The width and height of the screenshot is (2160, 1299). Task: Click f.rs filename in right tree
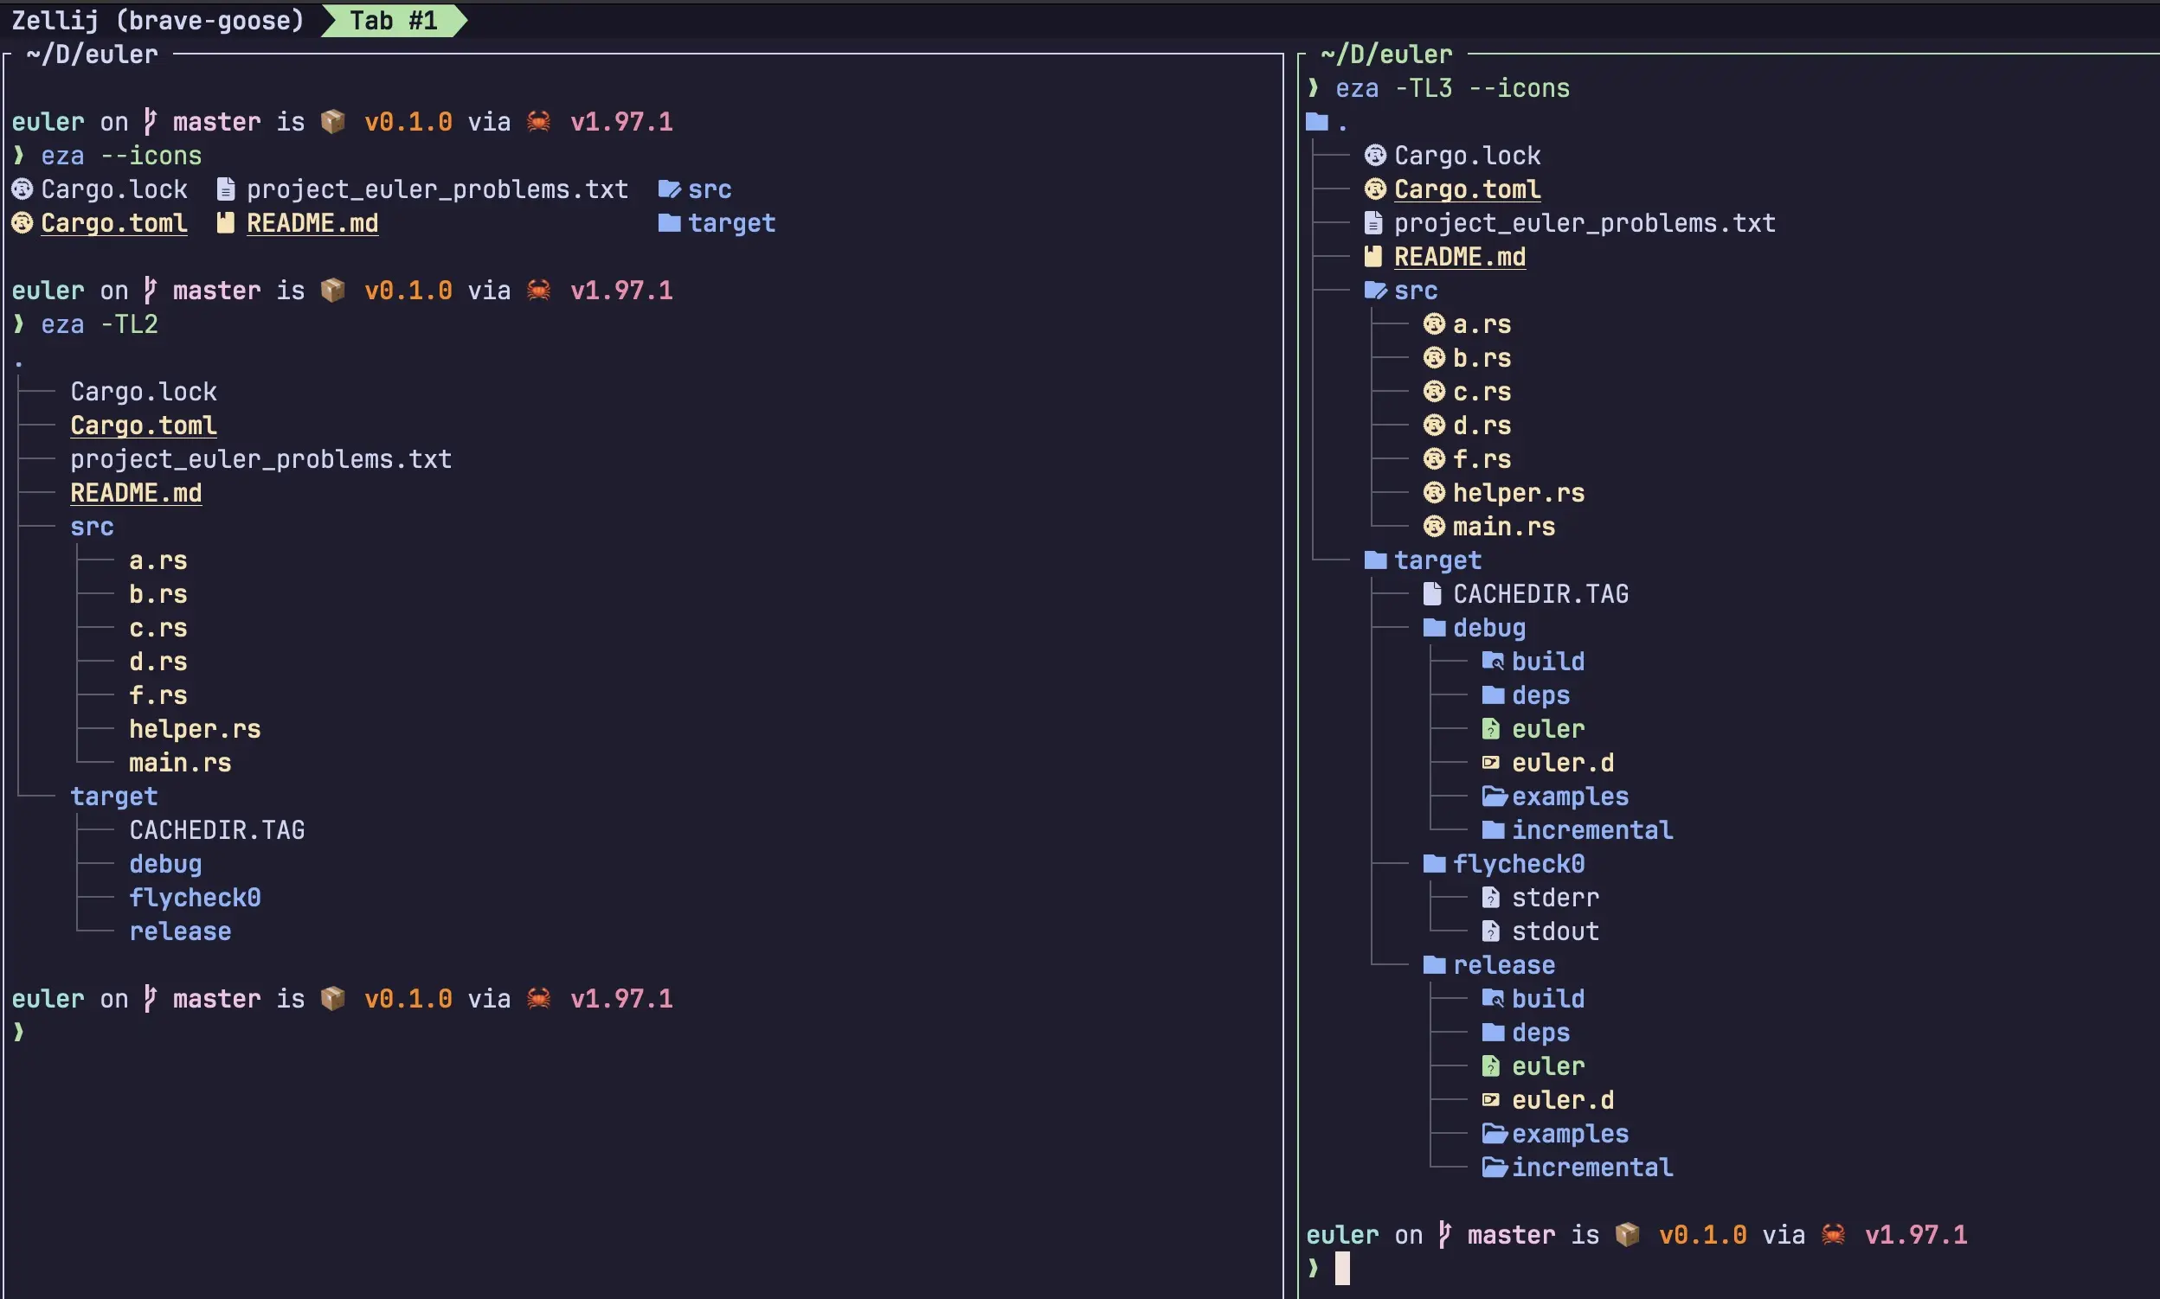pyautogui.click(x=1482, y=458)
